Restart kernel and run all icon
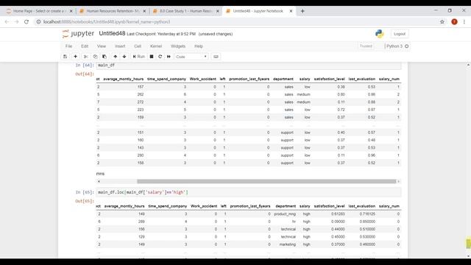 tap(169, 57)
